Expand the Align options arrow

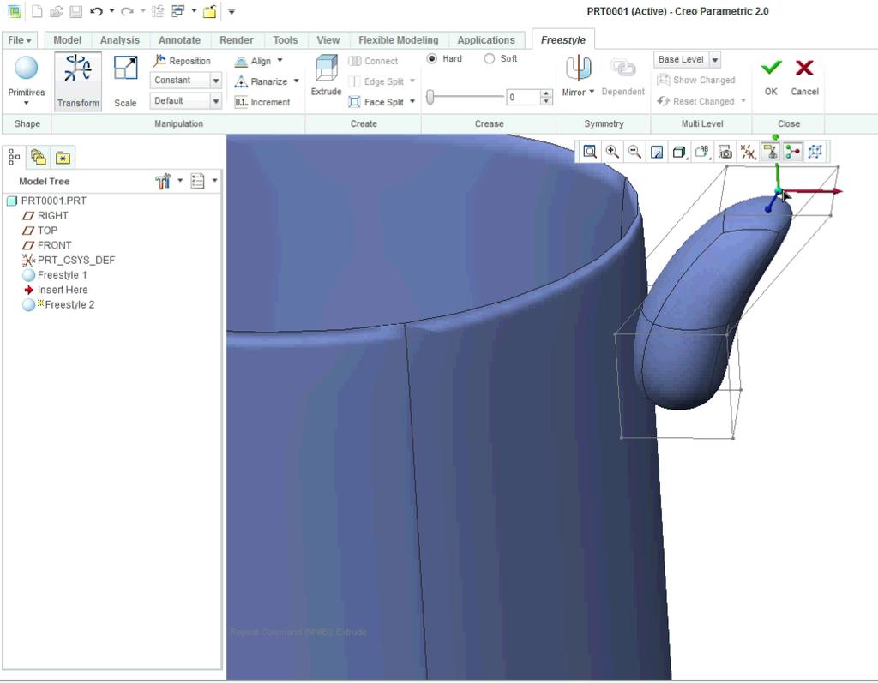280,61
